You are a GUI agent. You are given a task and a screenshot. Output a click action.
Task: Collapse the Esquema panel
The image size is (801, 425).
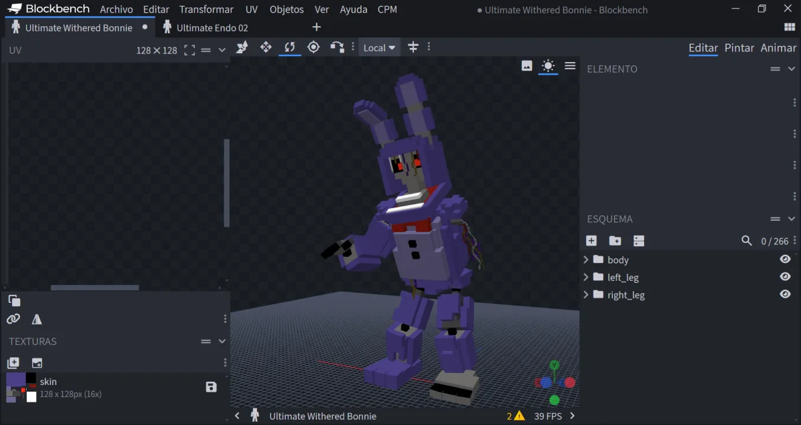[792, 219]
